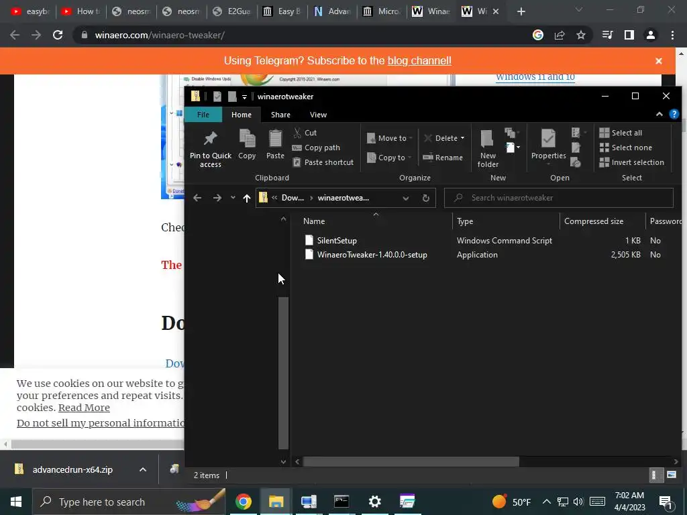The width and height of the screenshot is (687, 515).
Task: Go up one folder level
Action: (x=247, y=198)
